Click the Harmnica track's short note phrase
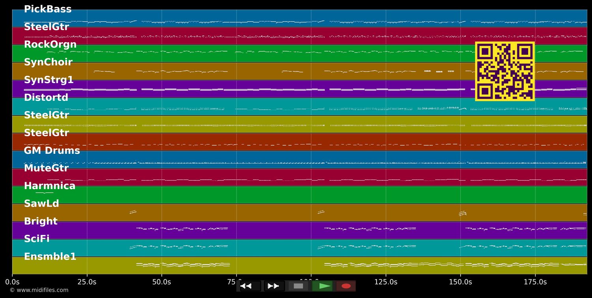 tap(44, 193)
